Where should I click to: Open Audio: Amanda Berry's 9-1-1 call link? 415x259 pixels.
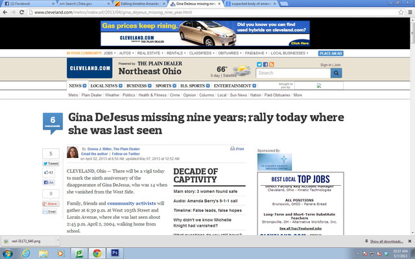(206, 201)
